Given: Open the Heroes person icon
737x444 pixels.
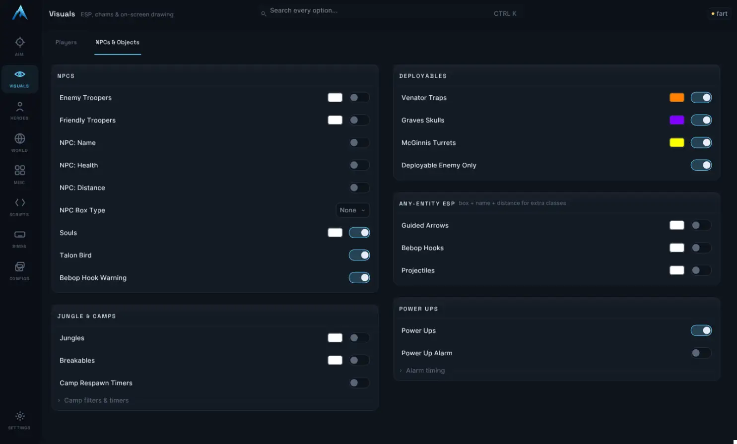Looking at the screenshot, I should coord(19,106).
